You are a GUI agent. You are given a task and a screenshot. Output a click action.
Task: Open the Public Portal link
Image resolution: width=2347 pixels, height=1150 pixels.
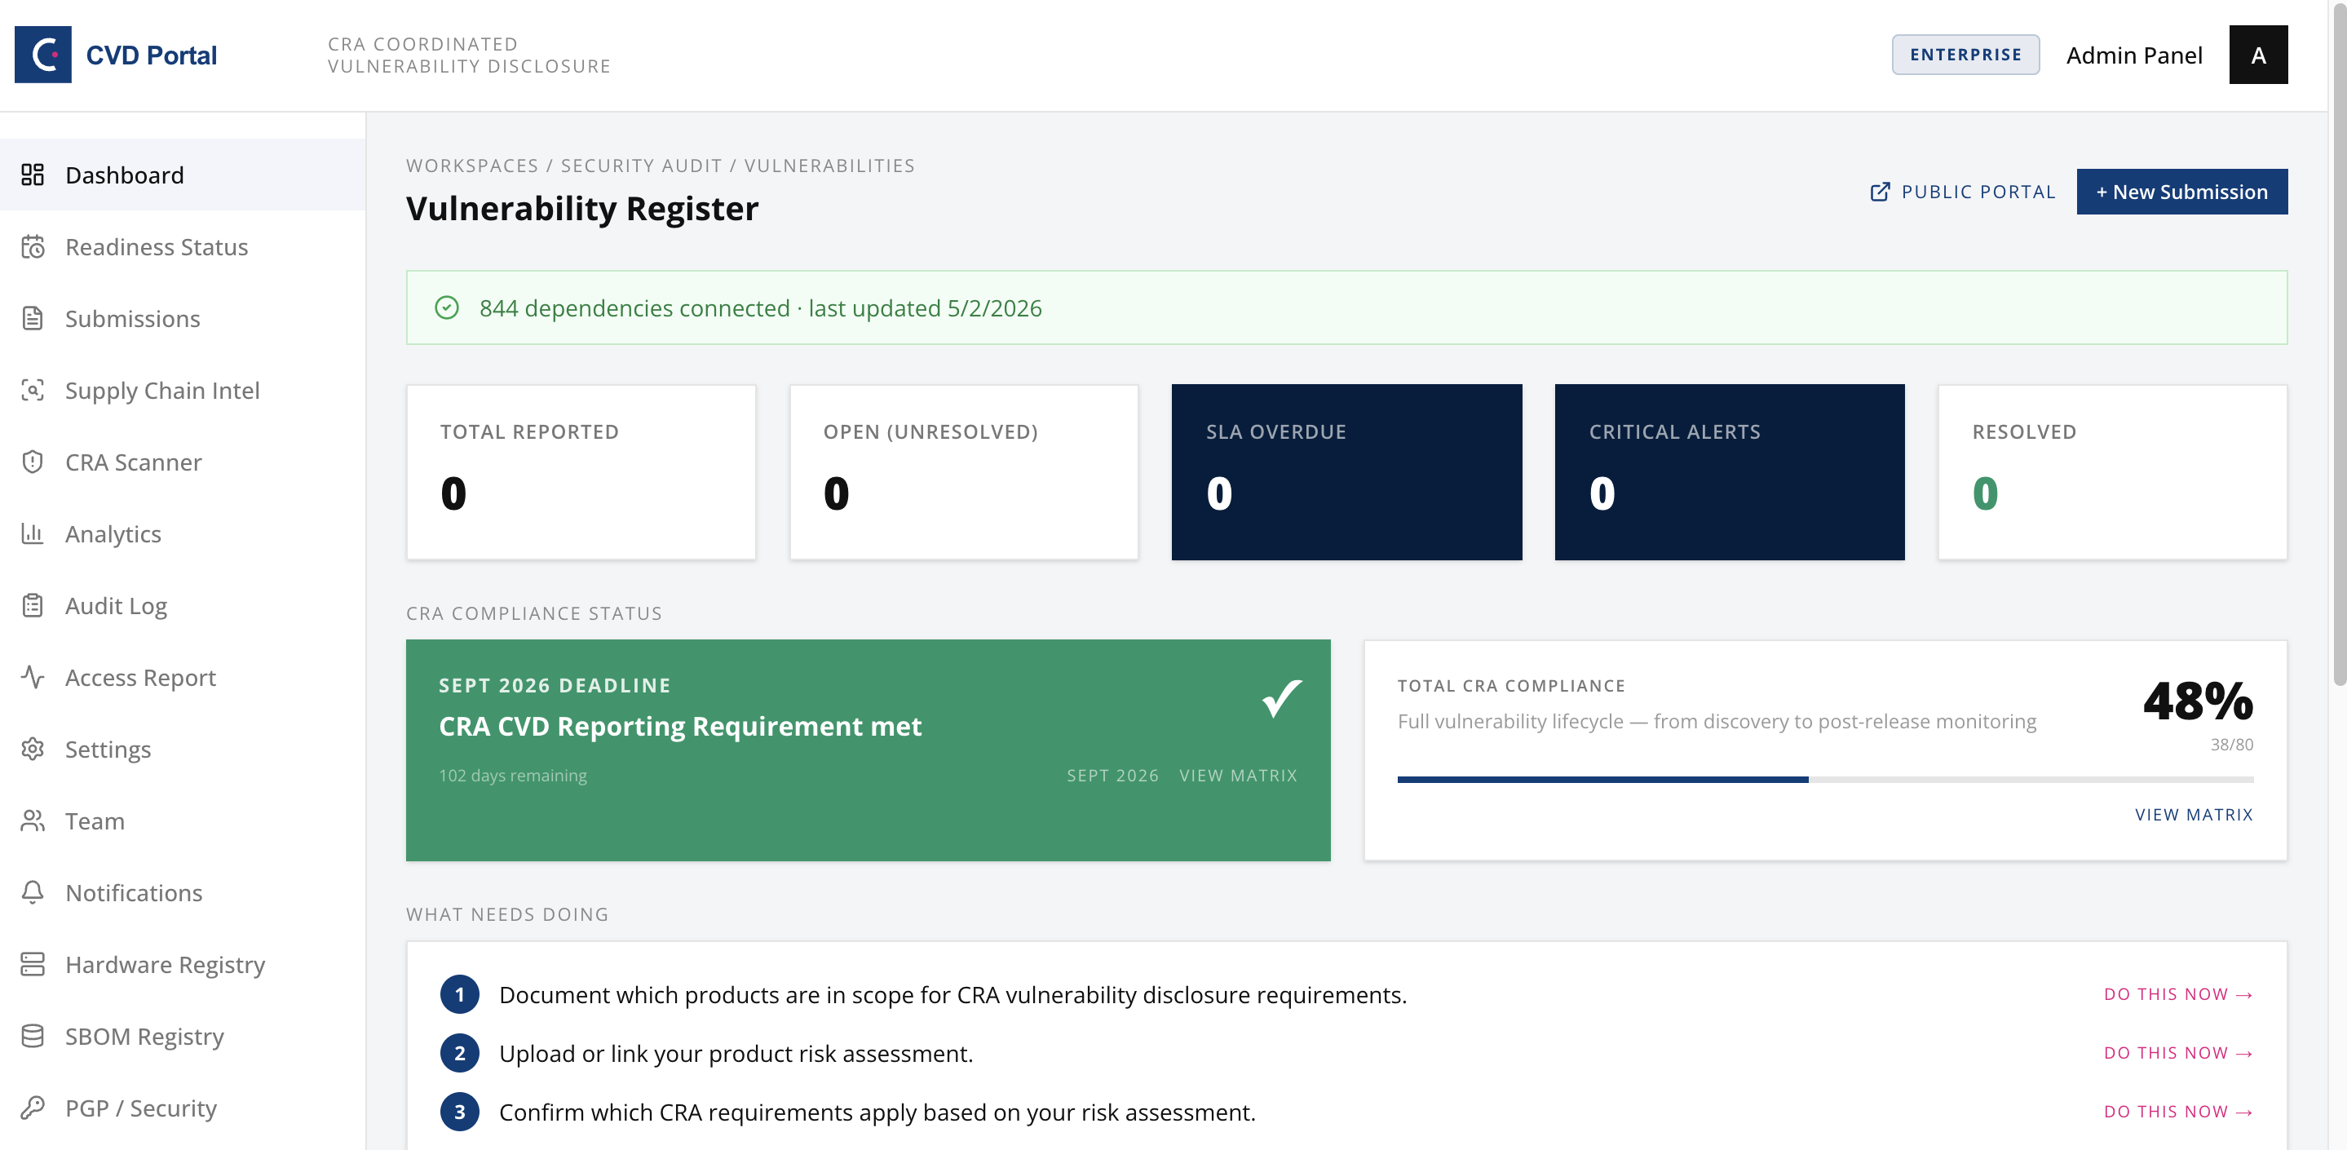pos(1963,192)
